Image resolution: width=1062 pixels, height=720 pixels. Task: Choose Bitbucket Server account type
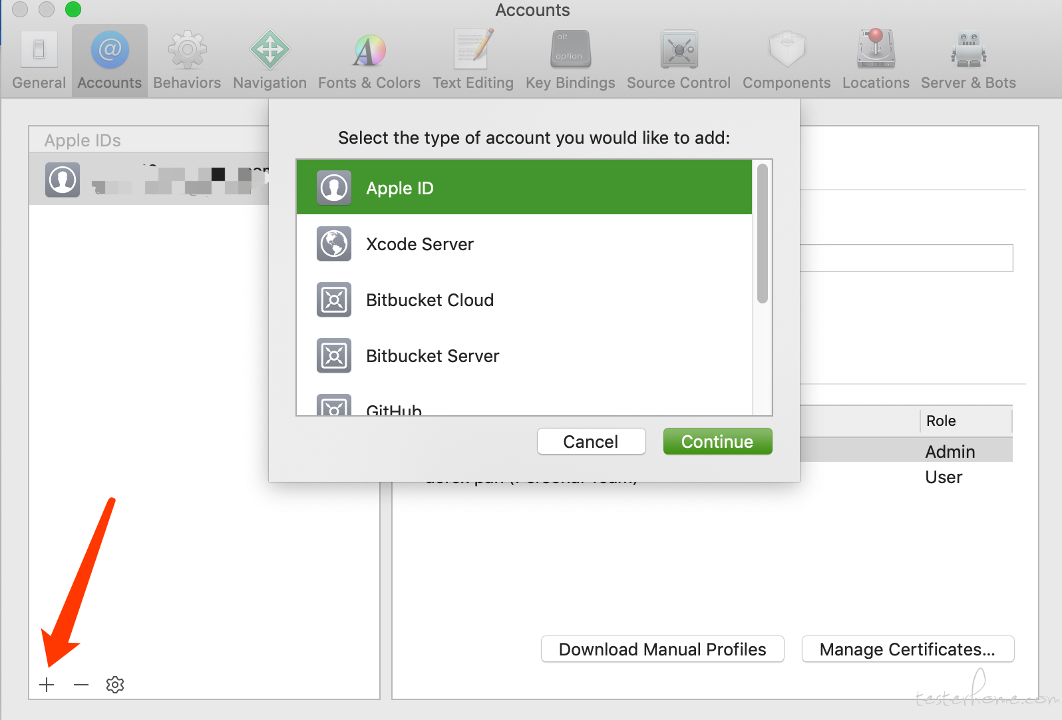(524, 355)
